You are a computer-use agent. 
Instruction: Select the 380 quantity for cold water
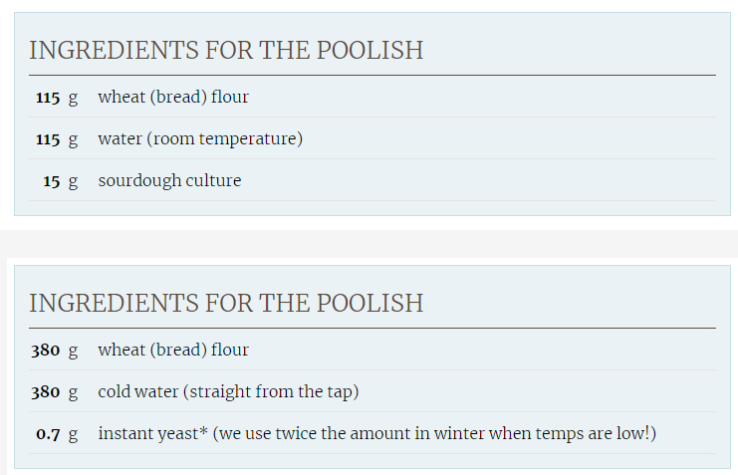coord(46,392)
